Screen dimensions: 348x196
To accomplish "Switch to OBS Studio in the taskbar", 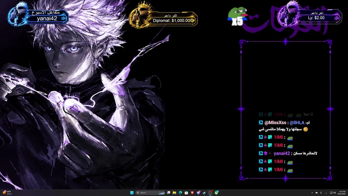I will (210, 193).
